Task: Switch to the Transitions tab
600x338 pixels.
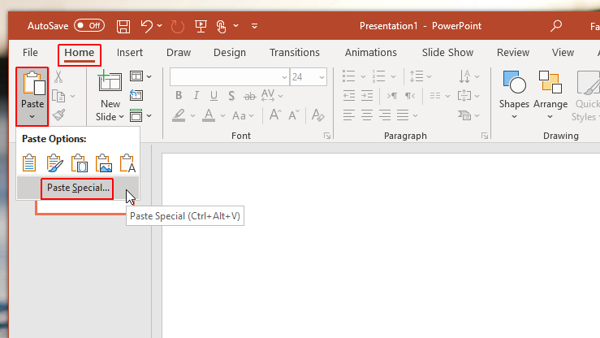Action: (294, 53)
